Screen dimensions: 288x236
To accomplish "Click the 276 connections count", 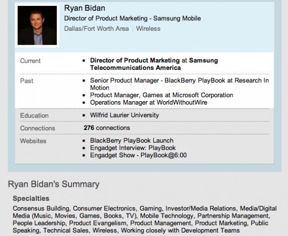I will pos(107,128).
